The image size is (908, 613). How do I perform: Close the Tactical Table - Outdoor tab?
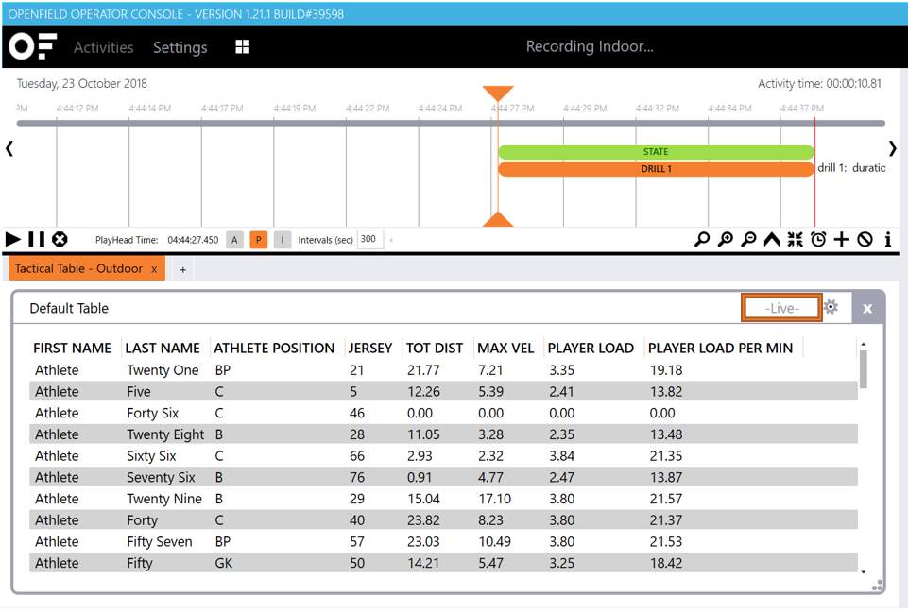click(154, 269)
